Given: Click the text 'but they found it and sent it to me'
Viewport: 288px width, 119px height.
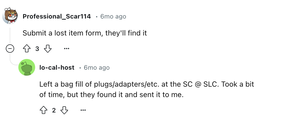Looking at the screenshot, I should (125, 95).
